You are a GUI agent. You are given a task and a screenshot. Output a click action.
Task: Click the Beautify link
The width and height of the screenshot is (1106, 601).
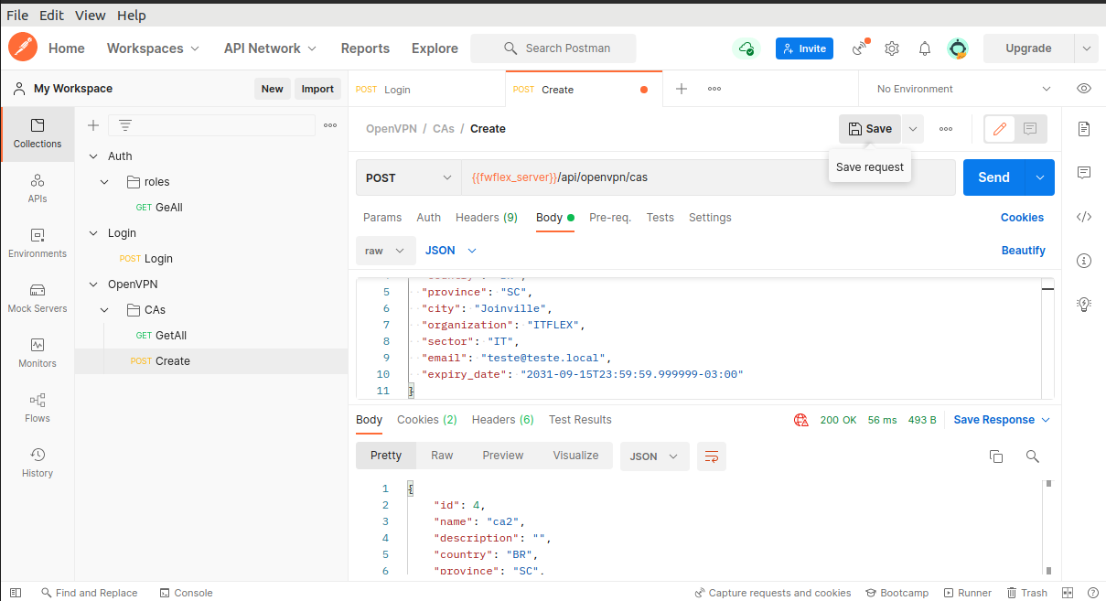[1024, 251]
